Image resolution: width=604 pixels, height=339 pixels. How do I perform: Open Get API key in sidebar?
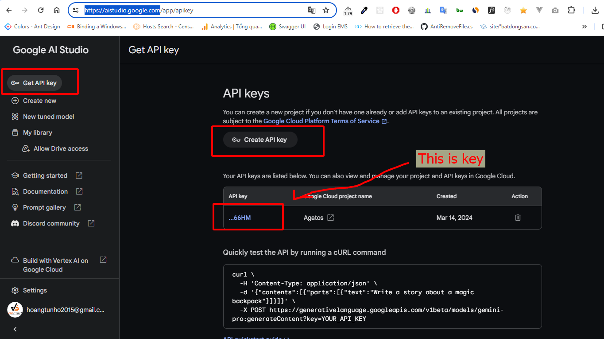pyautogui.click(x=35, y=83)
